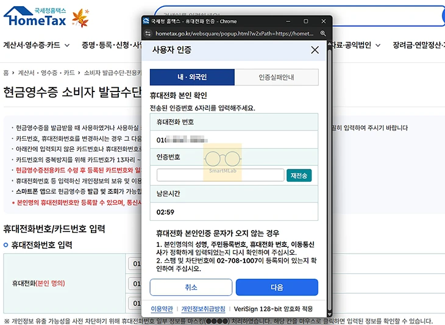Close the 사용자 인증 dialog with X icon
The image size is (445, 325).
pyautogui.click(x=315, y=50)
